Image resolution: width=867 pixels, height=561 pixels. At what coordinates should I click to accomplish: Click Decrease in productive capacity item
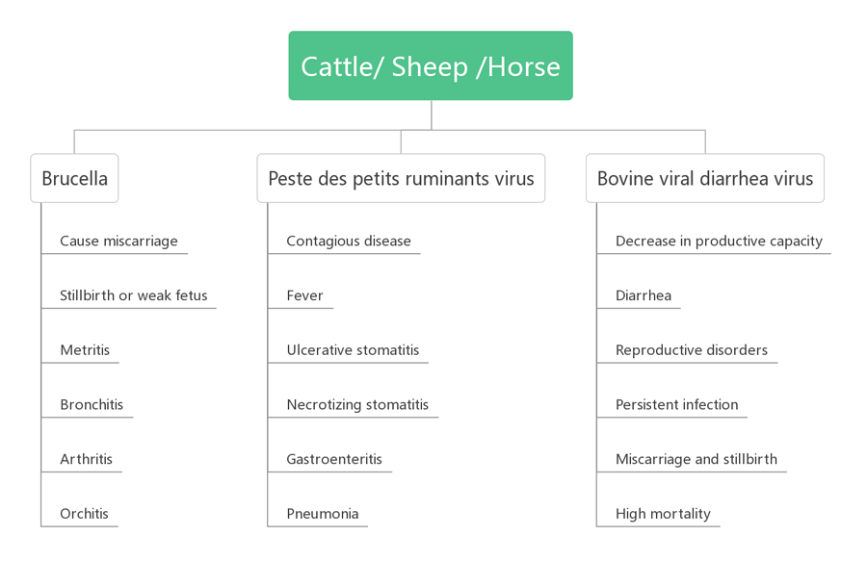pyautogui.click(x=719, y=242)
